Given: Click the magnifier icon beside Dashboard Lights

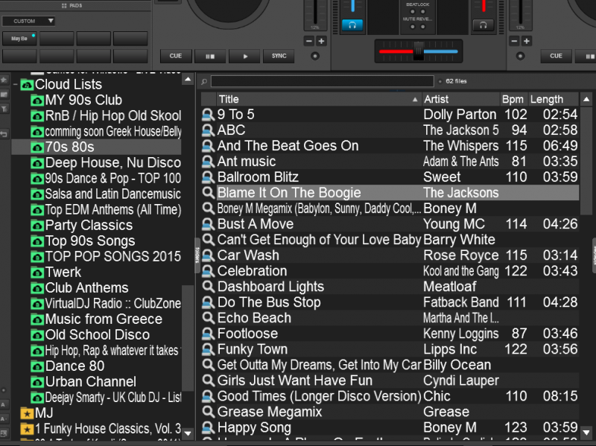Looking at the screenshot, I should pyautogui.click(x=208, y=287).
